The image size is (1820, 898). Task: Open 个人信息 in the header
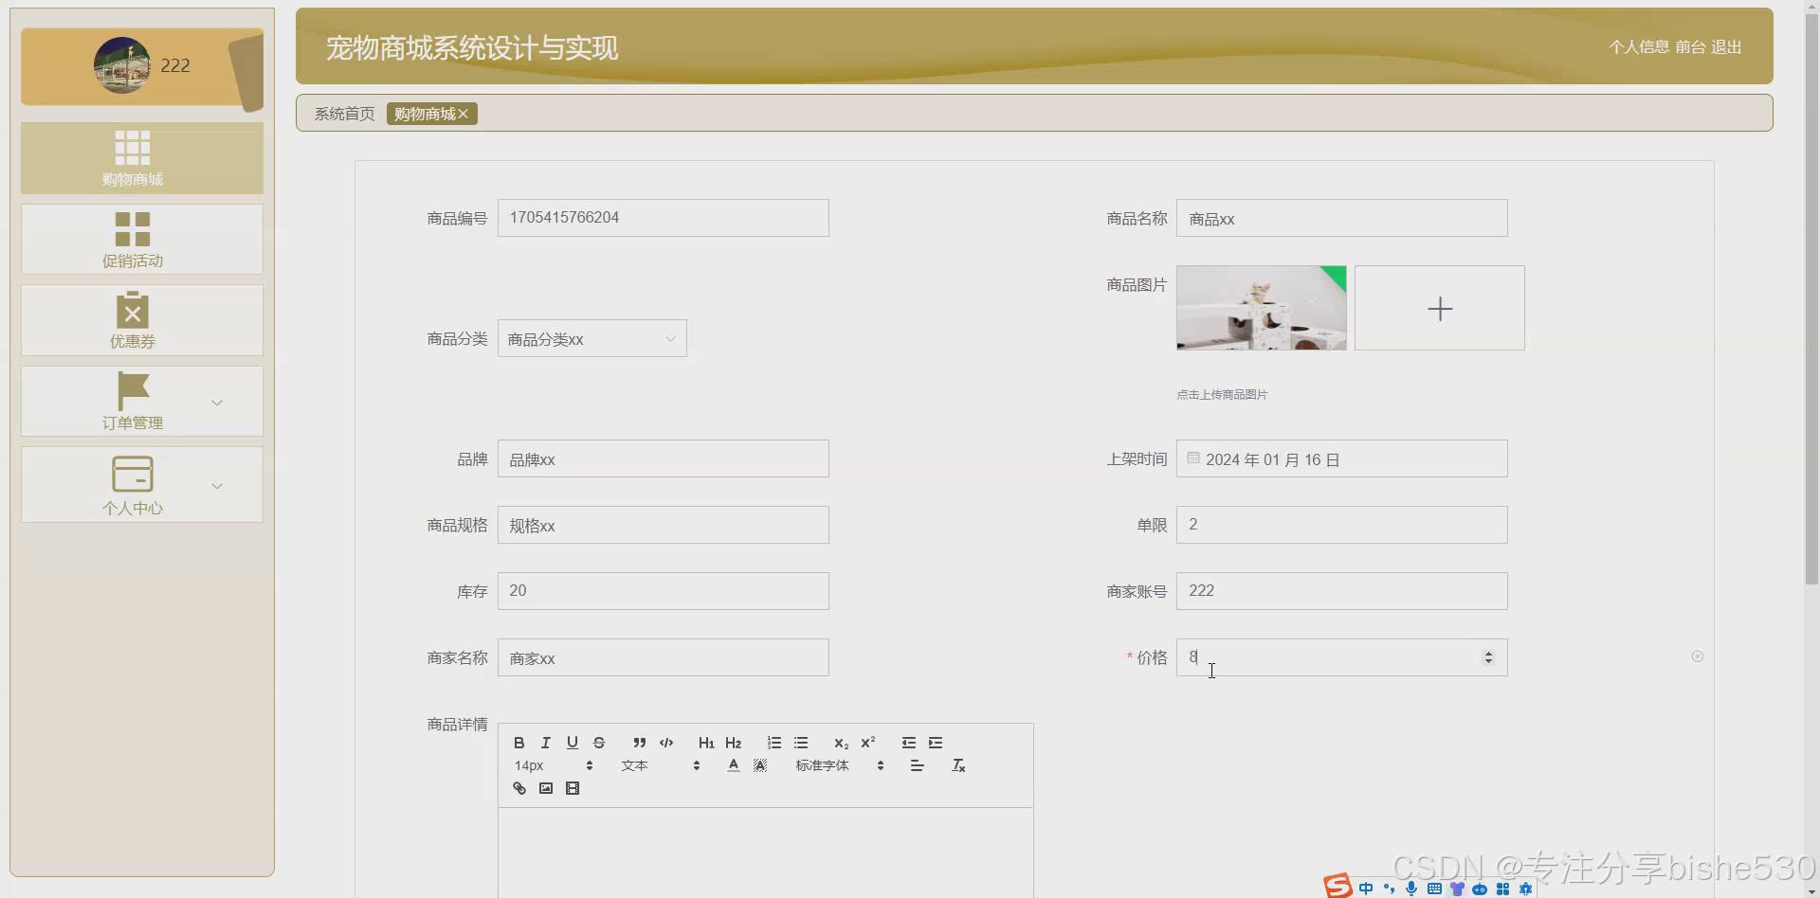[x=1639, y=46]
